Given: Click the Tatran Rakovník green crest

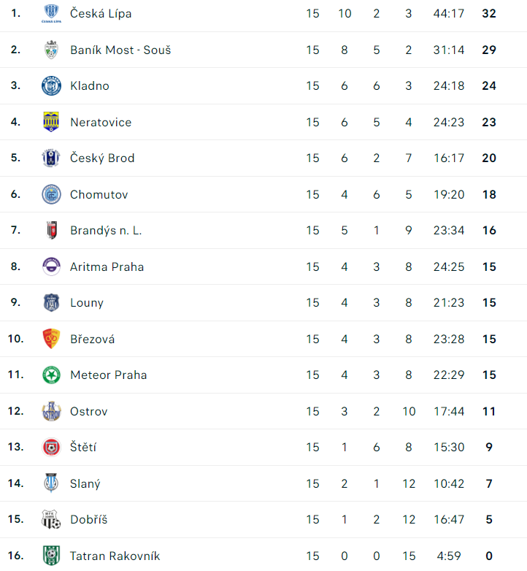Looking at the screenshot, I should pos(51,556).
